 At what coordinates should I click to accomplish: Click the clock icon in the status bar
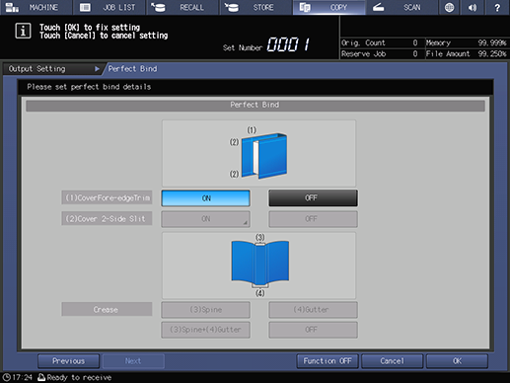click(7, 377)
